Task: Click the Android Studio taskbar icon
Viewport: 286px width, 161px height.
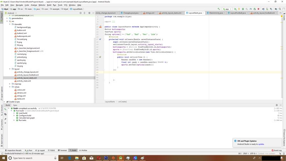Action: (x=120, y=158)
